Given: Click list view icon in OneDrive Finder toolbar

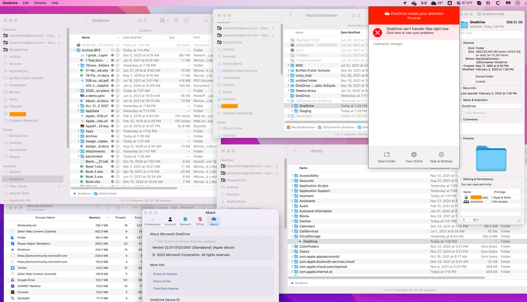Looking at the screenshot, I should [x=140, y=21].
